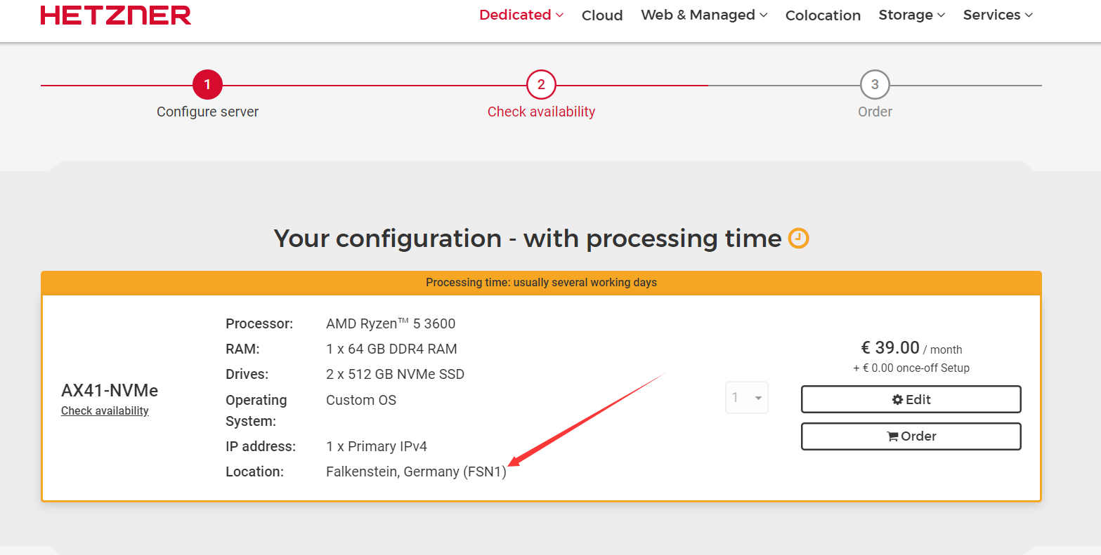Viewport: 1101px width, 555px height.
Task: Expand the Web & Managed menu
Action: 704,15
